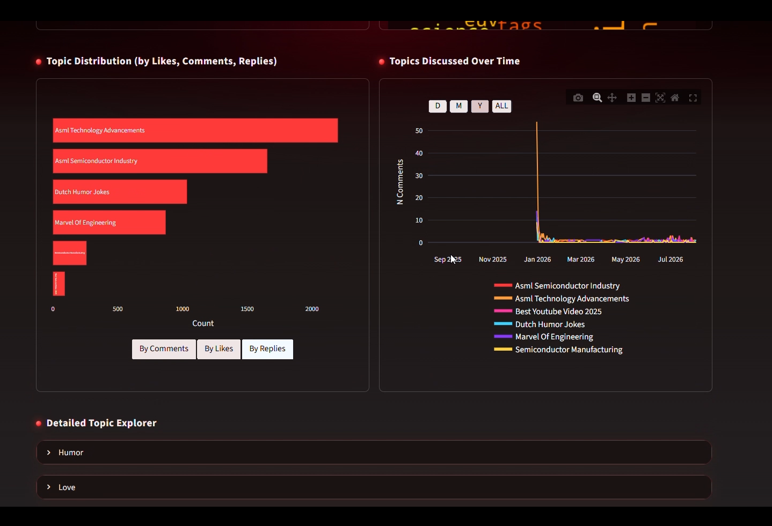Click the 'Detailed Topic Explorer' heading
This screenshot has width=772, height=526.
101,424
